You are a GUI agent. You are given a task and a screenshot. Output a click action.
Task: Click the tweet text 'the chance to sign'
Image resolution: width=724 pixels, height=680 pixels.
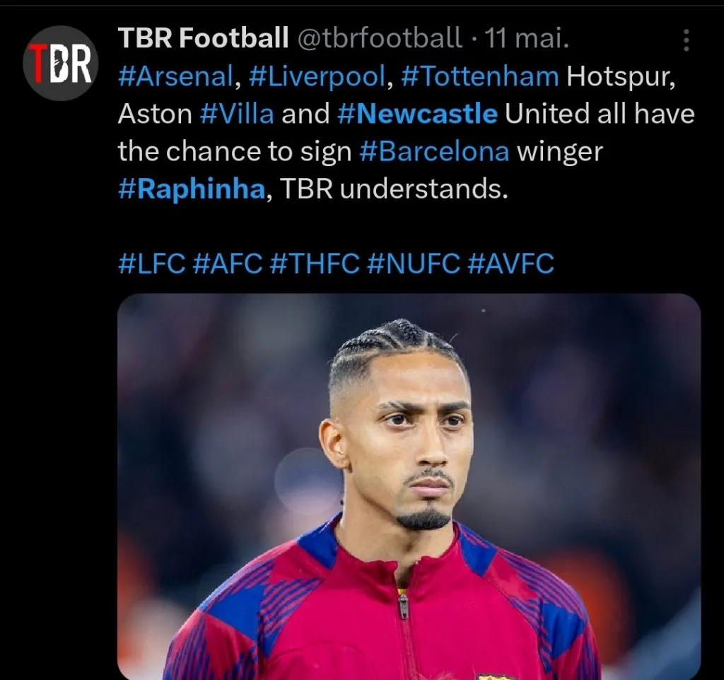pyautogui.click(x=235, y=152)
